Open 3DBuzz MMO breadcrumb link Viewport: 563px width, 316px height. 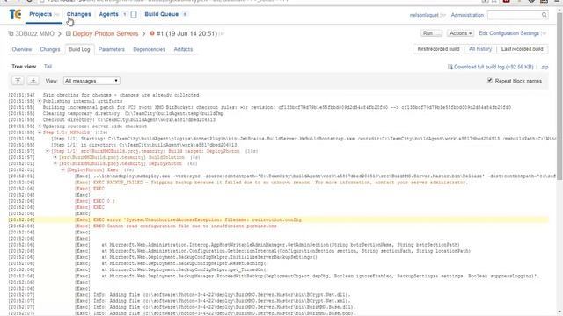pos(34,33)
